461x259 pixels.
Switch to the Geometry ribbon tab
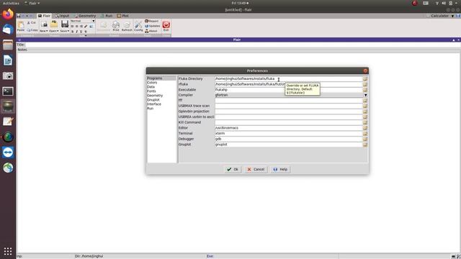click(x=85, y=16)
